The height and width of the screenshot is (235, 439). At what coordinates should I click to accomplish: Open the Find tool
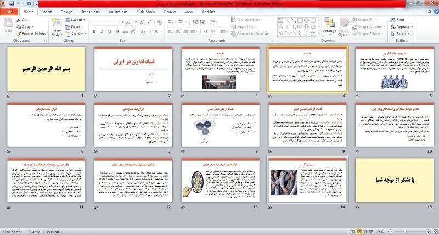(x=396, y=20)
